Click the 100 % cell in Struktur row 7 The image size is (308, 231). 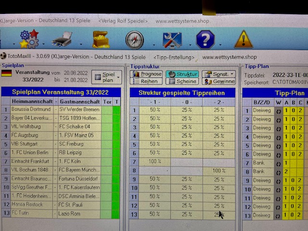155,162
